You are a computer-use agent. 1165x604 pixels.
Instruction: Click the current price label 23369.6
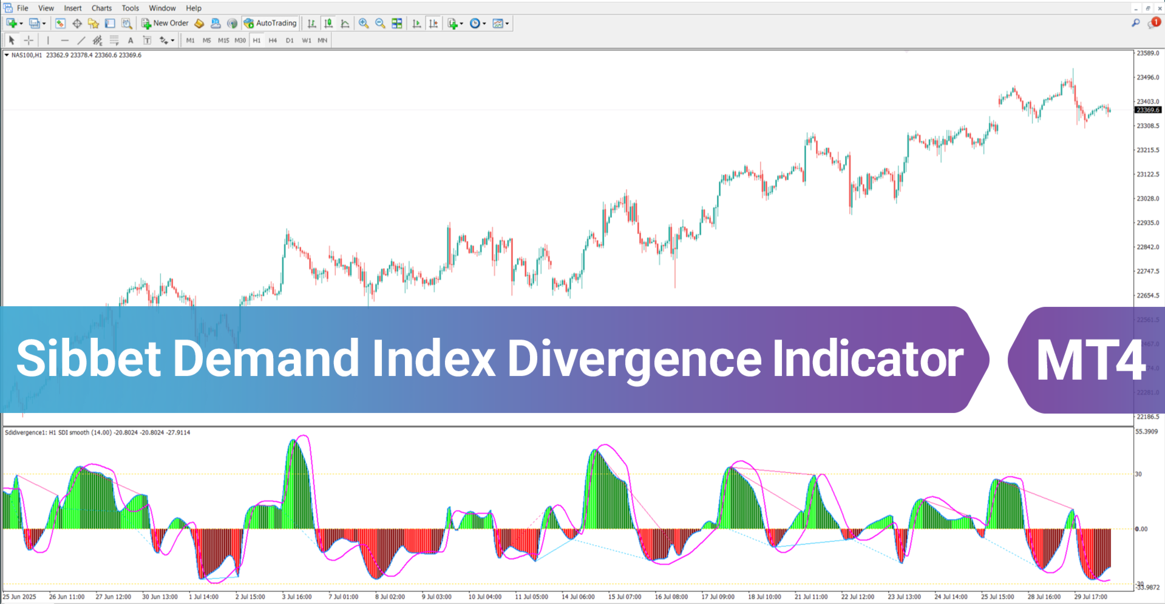[1148, 110]
